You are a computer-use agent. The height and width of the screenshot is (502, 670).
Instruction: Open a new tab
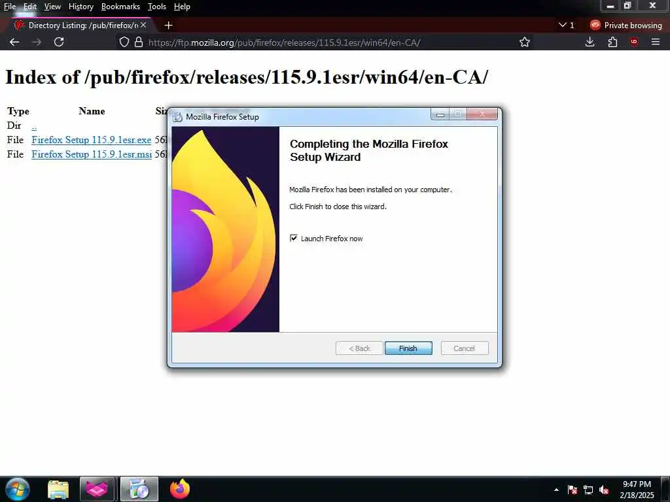168,25
